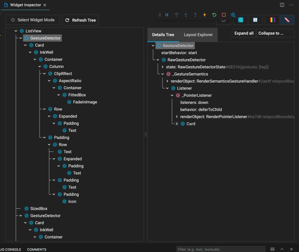The height and width of the screenshot is (252, 299).
Task: Click the Step Out up-arrow debug icon
Action: click(x=195, y=15)
